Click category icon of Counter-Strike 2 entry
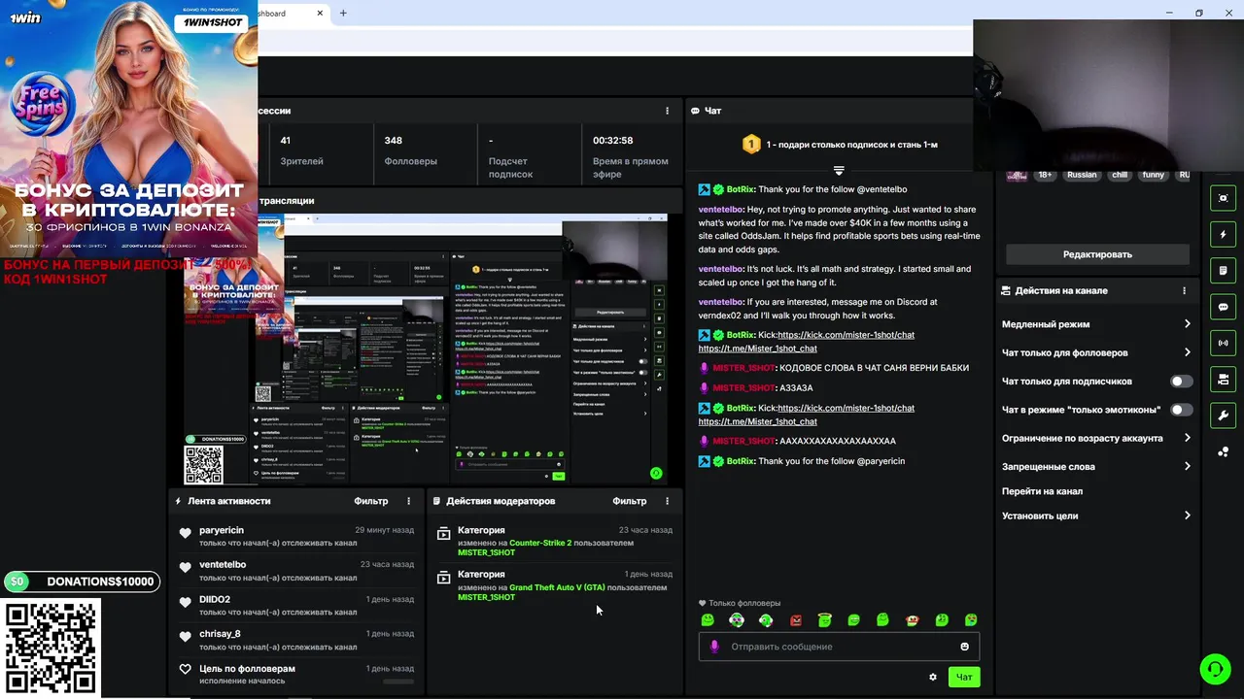The image size is (1244, 699). 444,533
